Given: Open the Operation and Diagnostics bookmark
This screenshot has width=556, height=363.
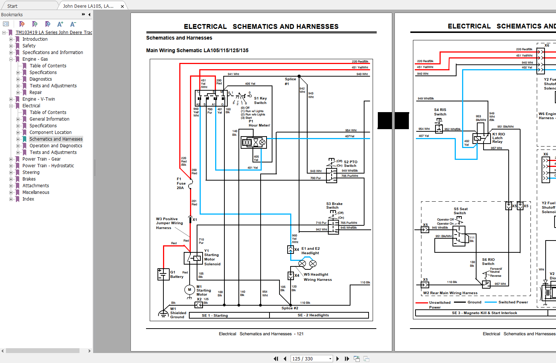Looking at the screenshot, I should tap(56, 146).
